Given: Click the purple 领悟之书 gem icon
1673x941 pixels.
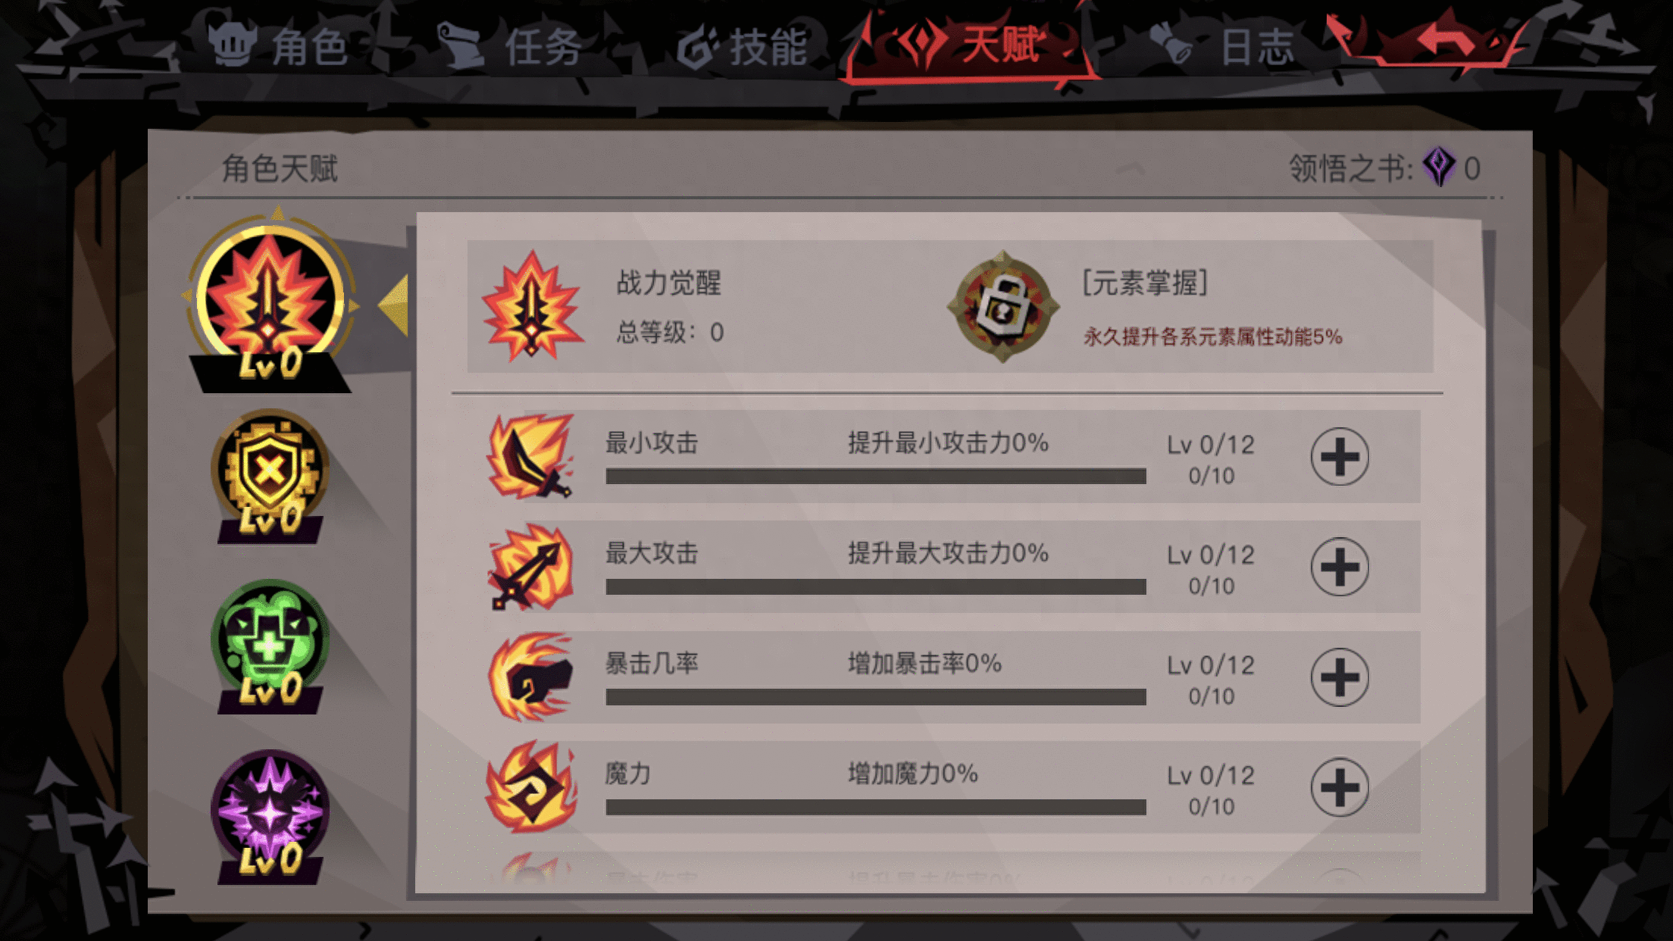Looking at the screenshot, I should 1438,167.
